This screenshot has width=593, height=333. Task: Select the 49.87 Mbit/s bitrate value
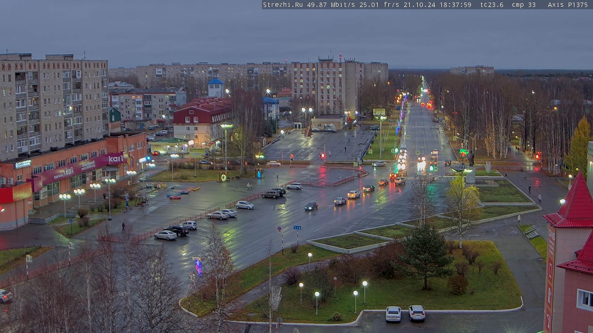(x=330, y=5)
